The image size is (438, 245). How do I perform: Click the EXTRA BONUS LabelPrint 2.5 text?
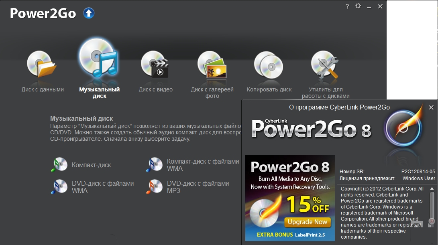pos(291,235)
